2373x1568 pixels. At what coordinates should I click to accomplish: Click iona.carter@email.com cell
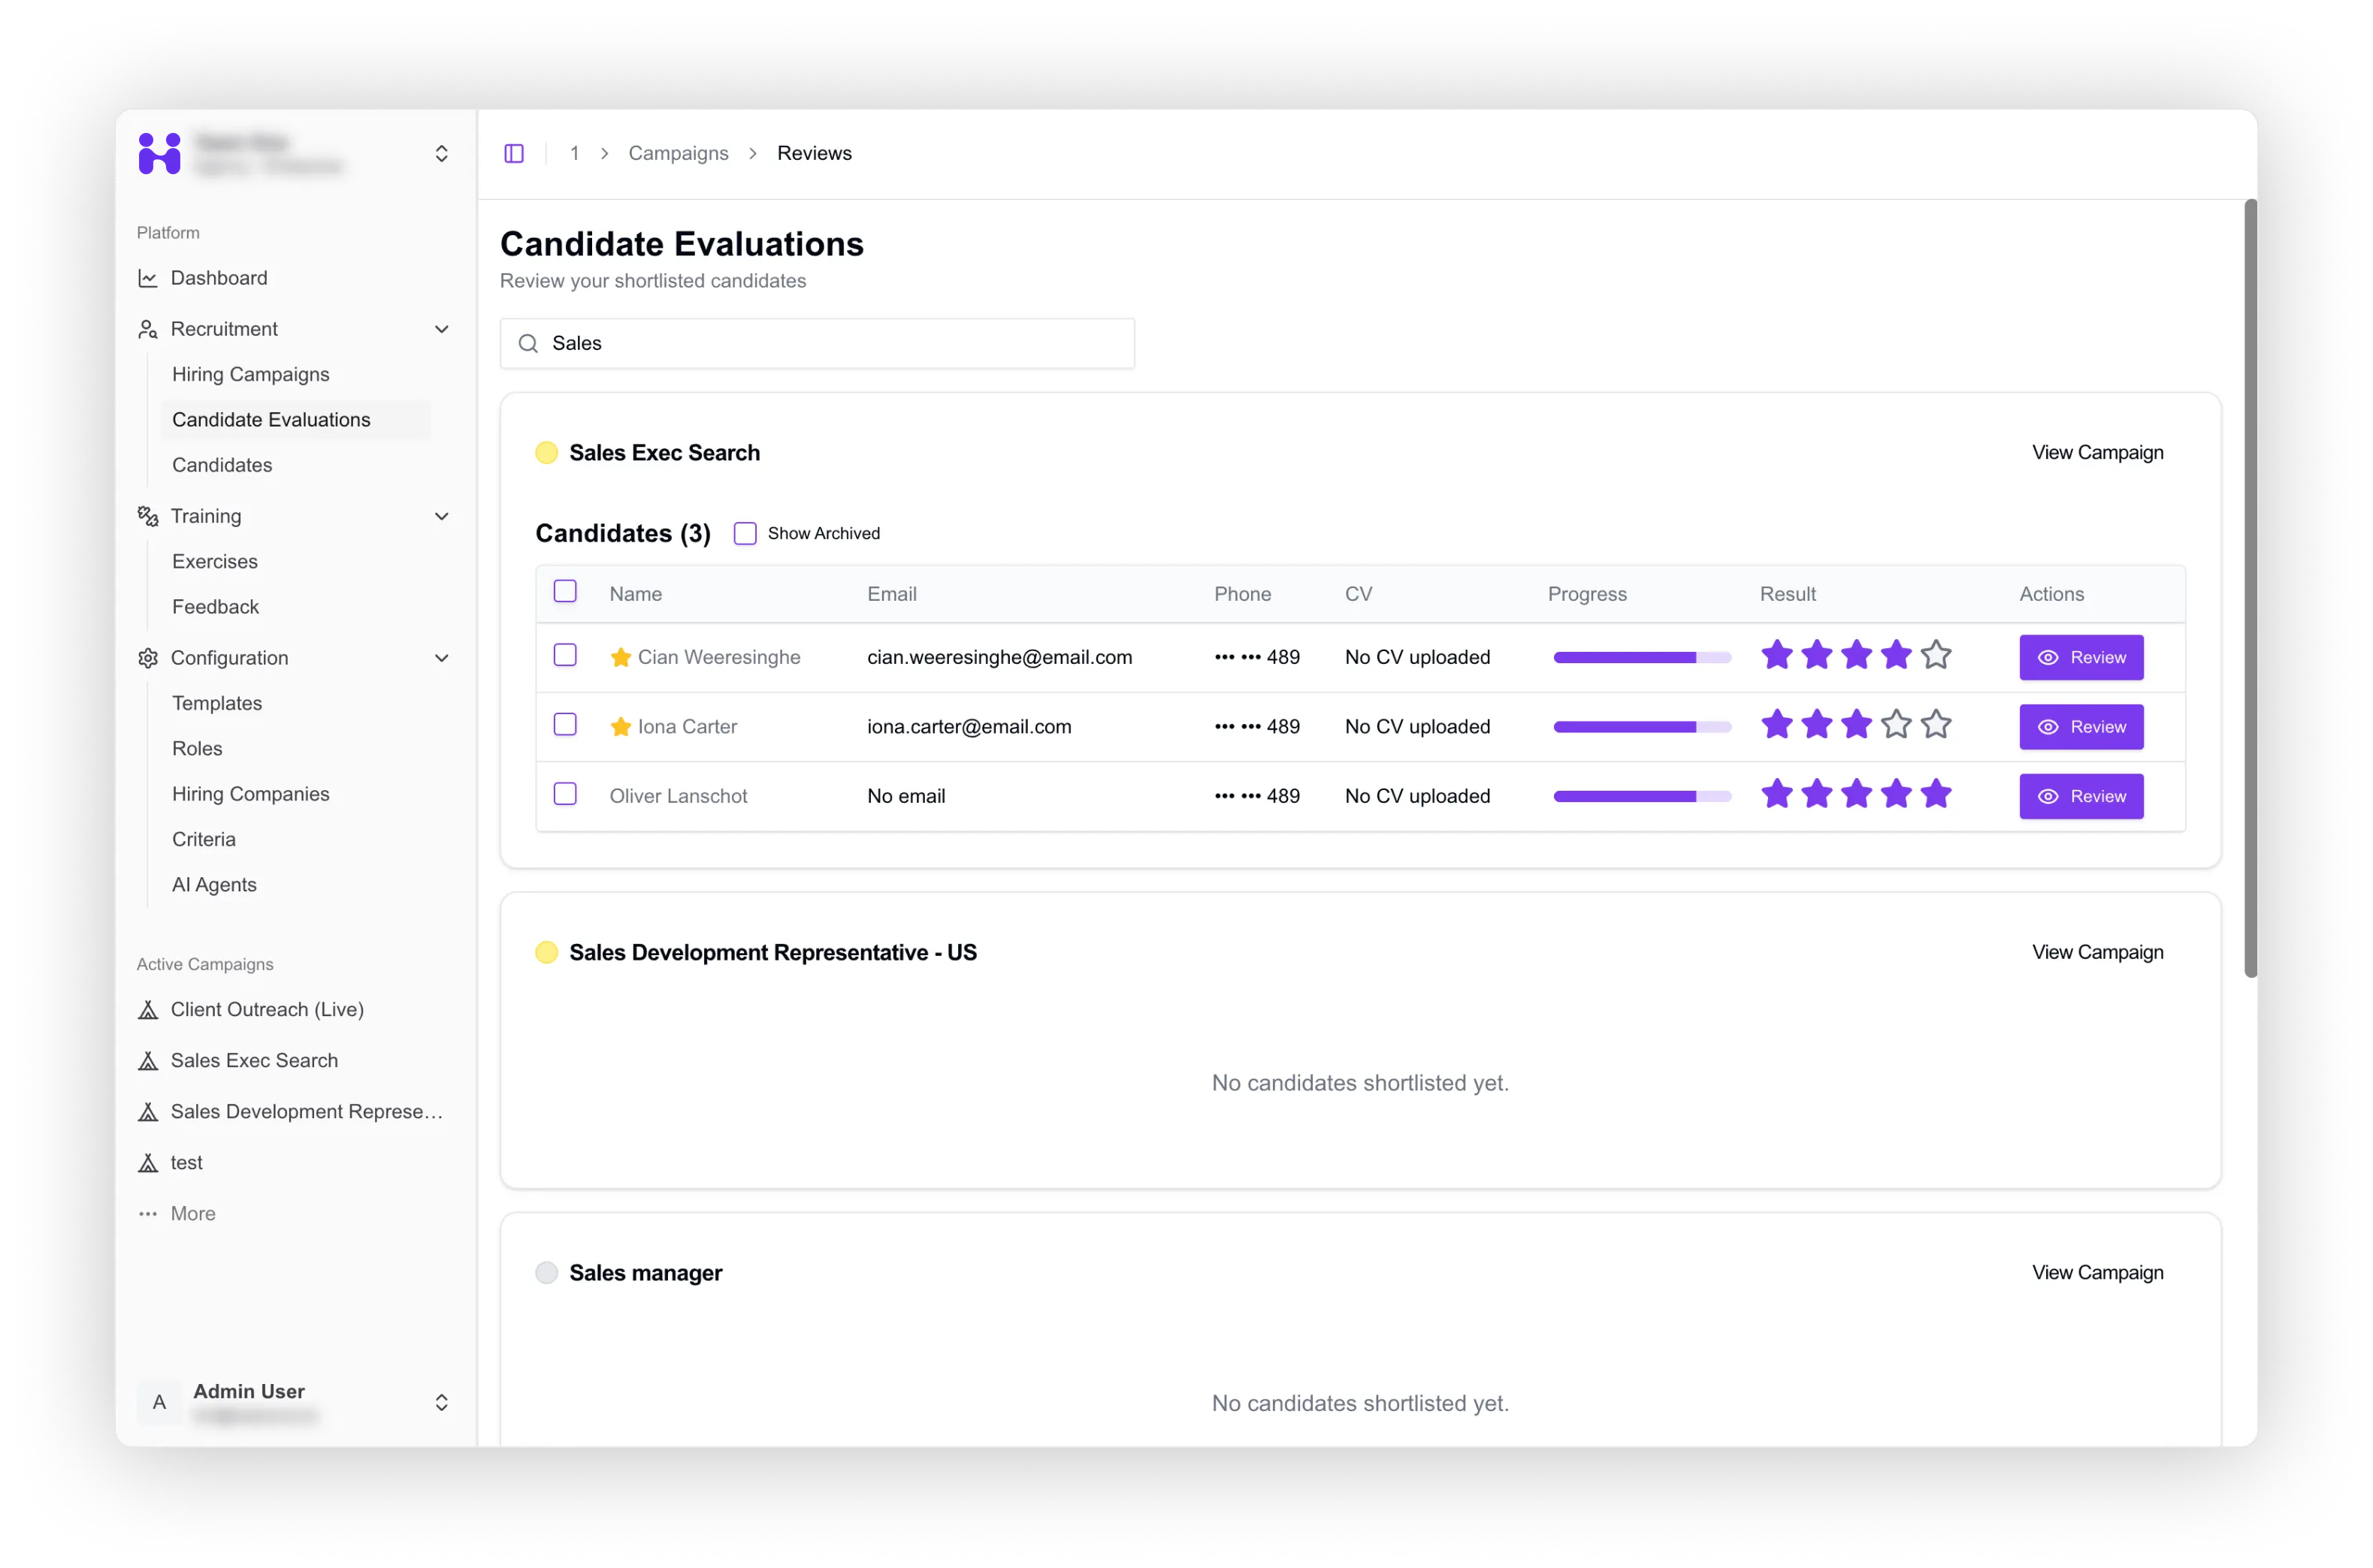969,727
